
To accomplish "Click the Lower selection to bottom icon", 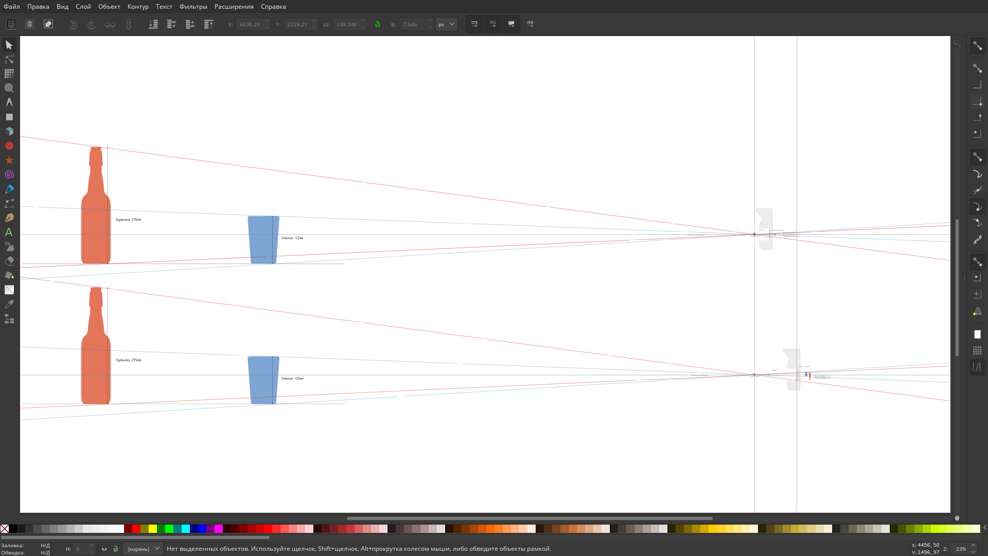I will click(153, 24).
